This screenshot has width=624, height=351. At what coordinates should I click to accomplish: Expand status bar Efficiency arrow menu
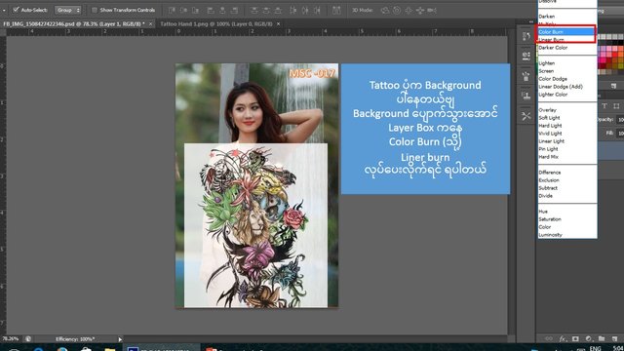(120, 339)
